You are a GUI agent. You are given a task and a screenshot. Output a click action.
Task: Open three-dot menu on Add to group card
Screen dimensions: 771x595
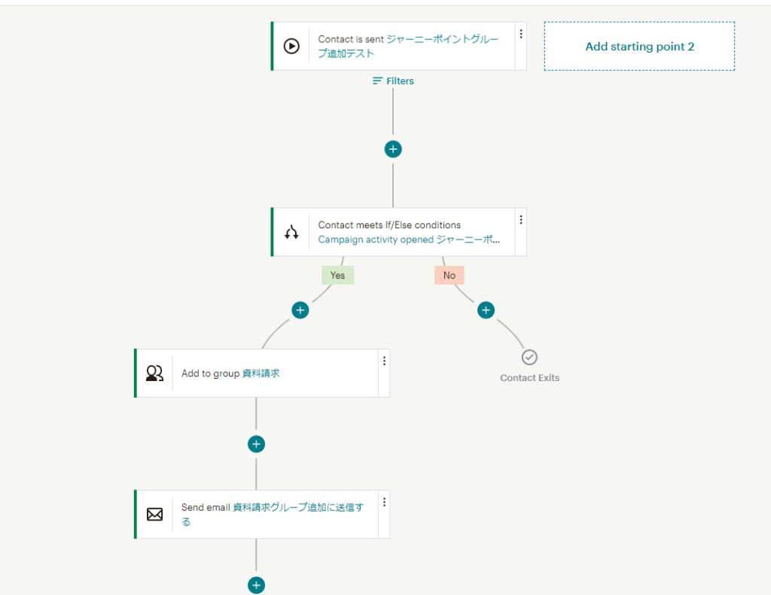pos(384,361)
